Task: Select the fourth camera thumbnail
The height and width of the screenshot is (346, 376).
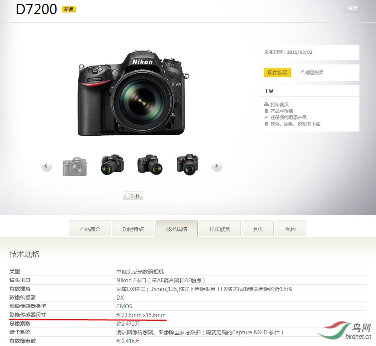Action: tap(188, 165)
